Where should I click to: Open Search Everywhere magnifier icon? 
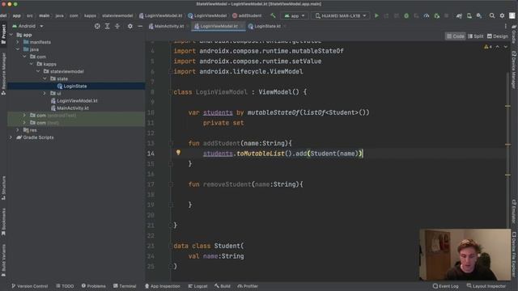(x=492, y=15)
